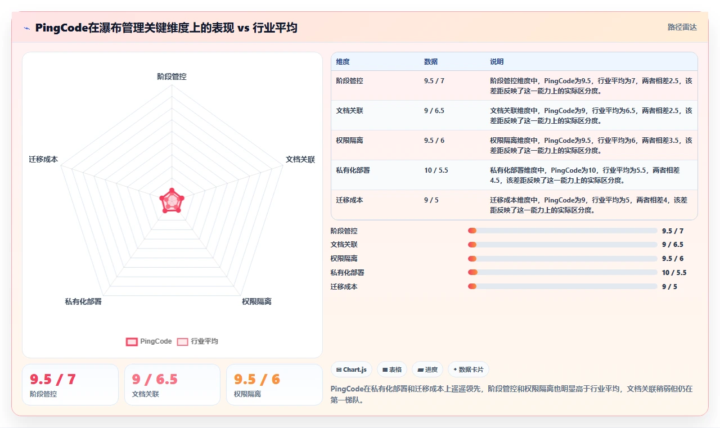Open the 9.5 / 7 阶段管控 data card

(x=70, y=385)
